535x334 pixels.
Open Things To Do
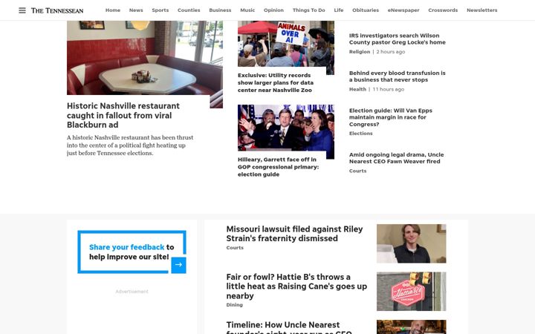[309, 10]
